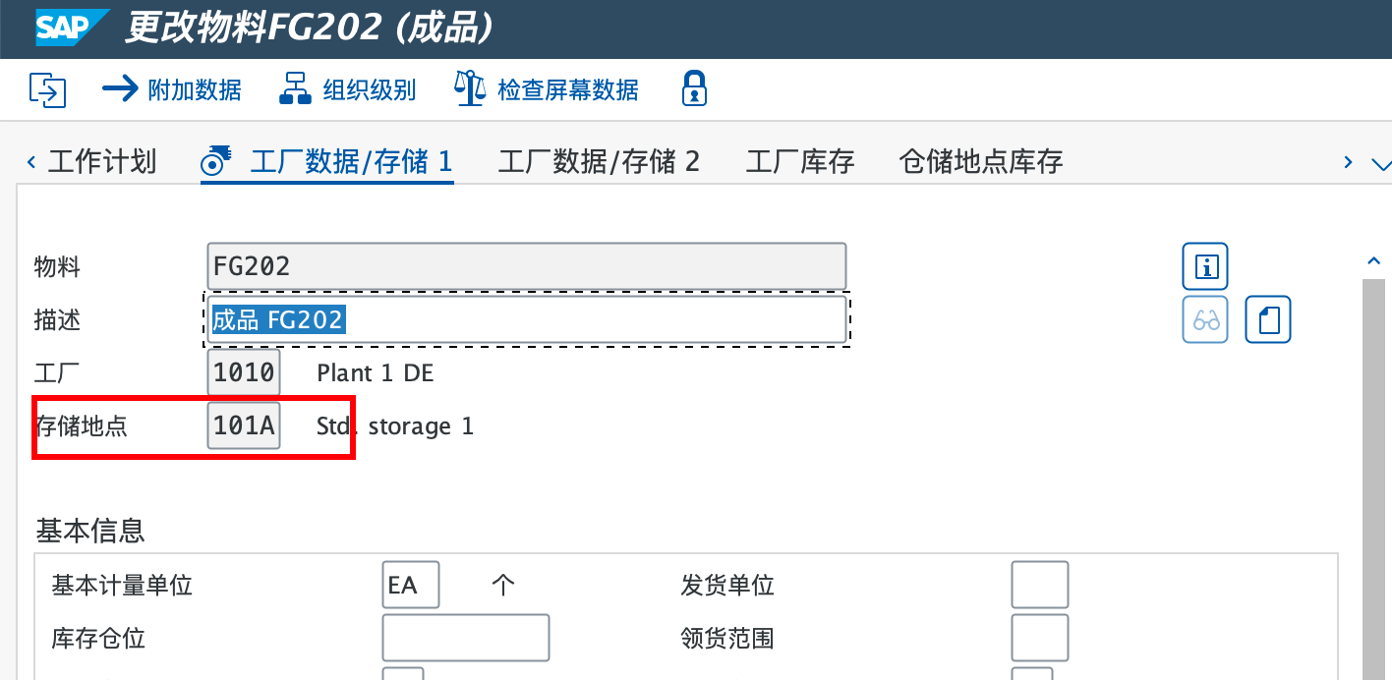Click the 组织级别 hierarchy icon
This screenshot has height=680, width=1392.
click(295, 89)
